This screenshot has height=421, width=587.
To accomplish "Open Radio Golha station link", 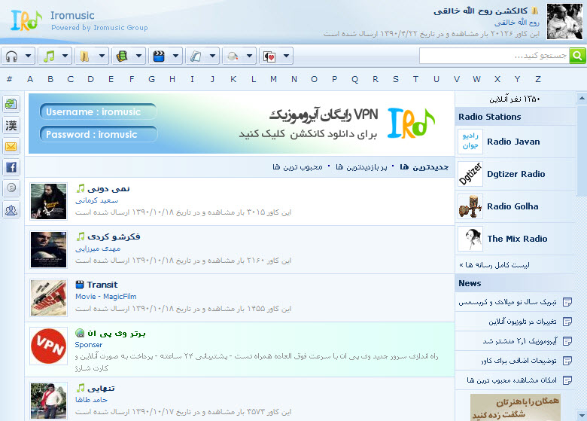I will (x=512, y=206).
